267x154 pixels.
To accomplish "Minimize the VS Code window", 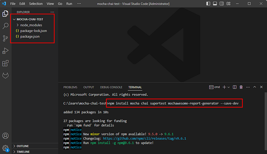I will pos(237,3).
